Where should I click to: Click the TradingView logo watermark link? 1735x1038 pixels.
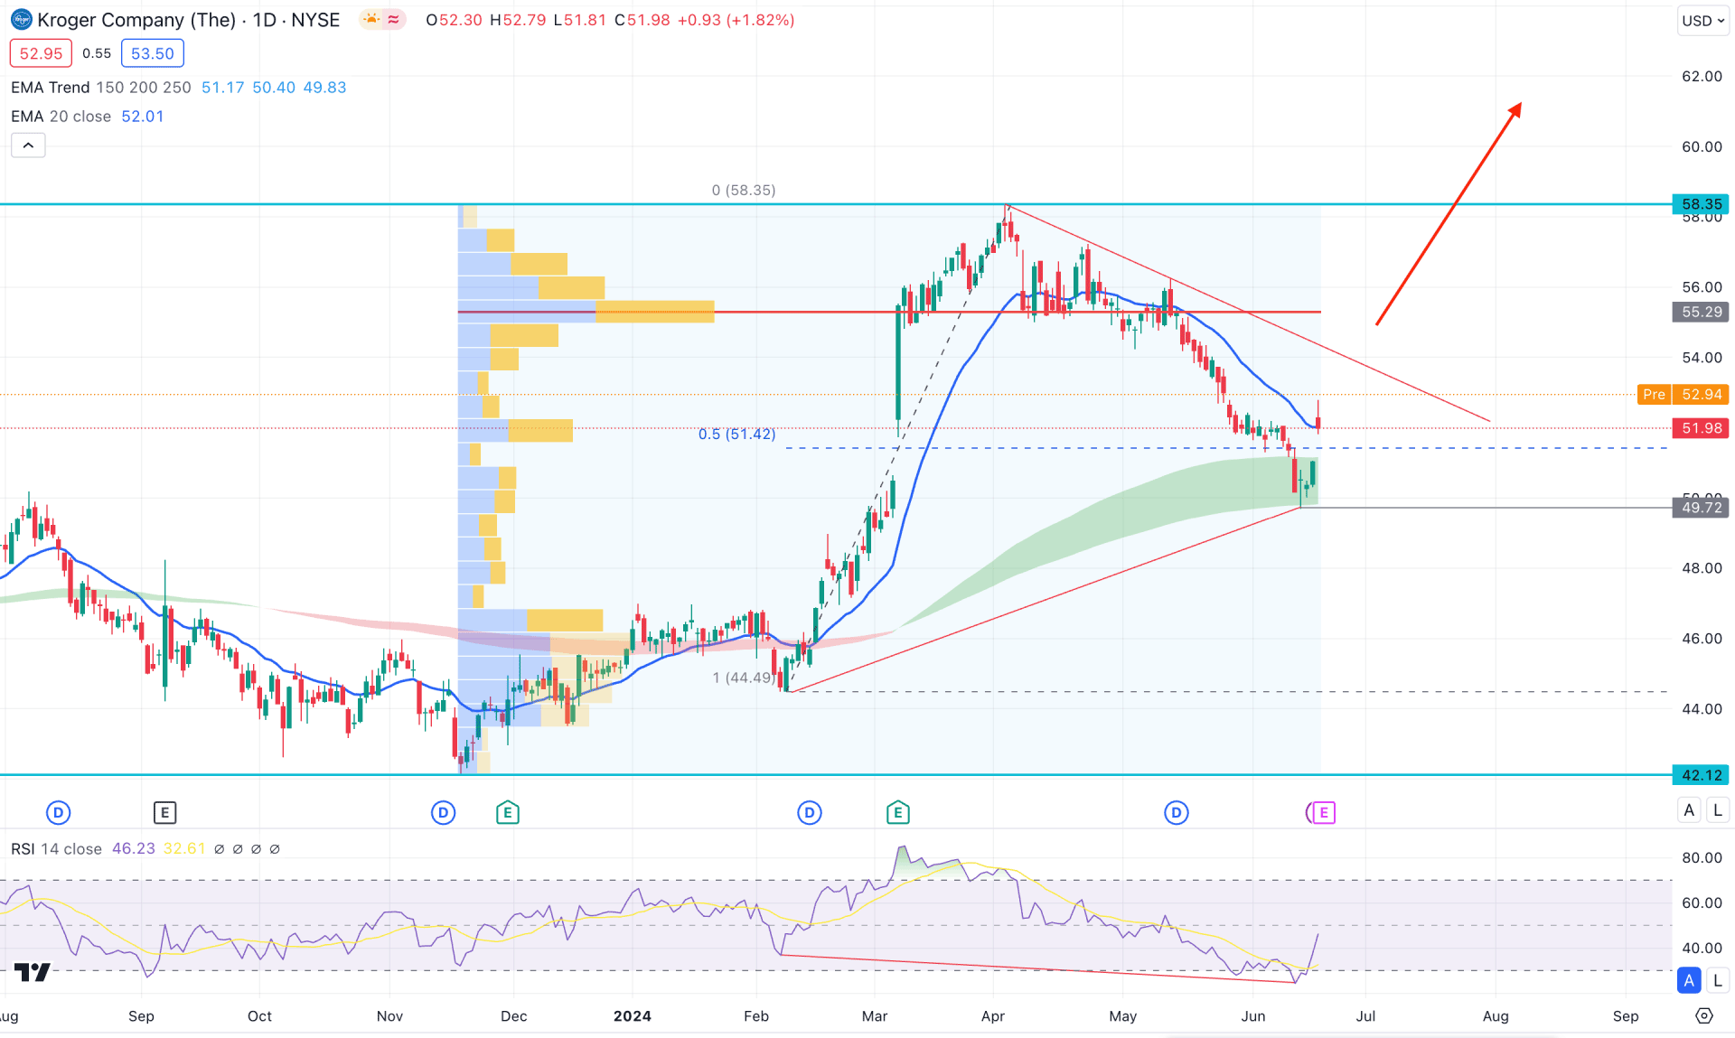pyautogui.click(x=33, y=972)
